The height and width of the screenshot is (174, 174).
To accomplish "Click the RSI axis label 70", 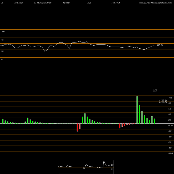I will point(2,40).
